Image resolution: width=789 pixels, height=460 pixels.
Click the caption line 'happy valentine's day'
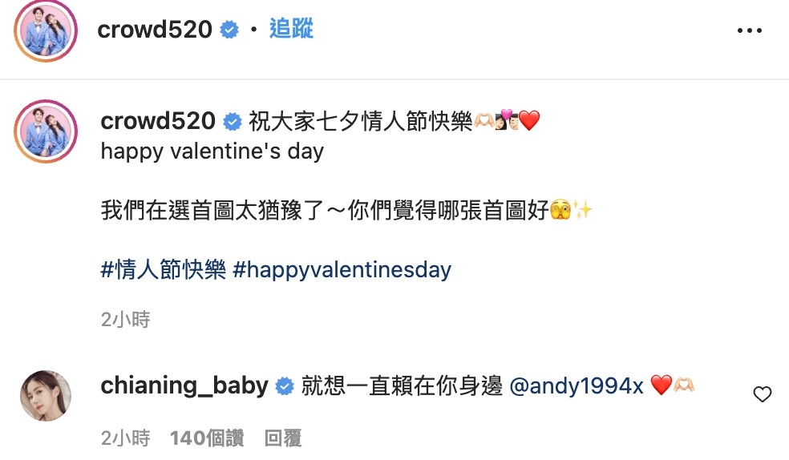pos(212,151)
